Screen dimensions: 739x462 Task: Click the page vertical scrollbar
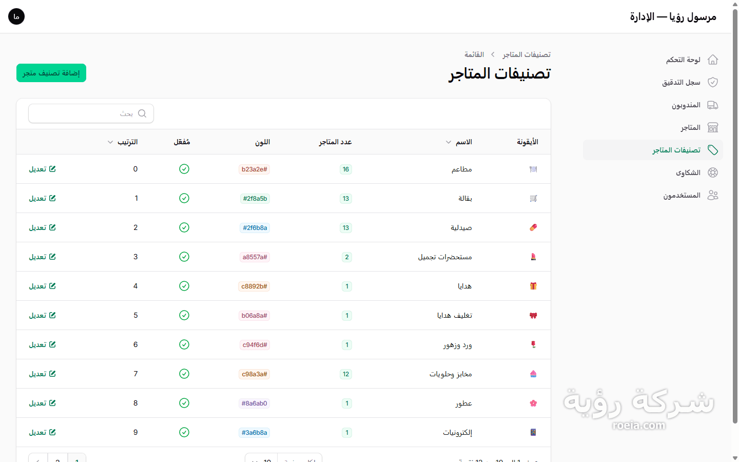pyautogui.click(x=735, y=216)
